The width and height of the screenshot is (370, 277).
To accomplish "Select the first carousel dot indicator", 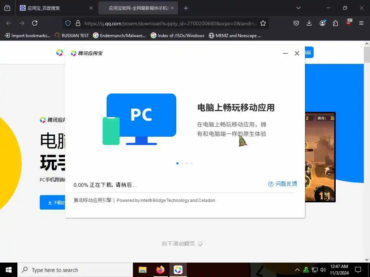I will pos(177,163).
